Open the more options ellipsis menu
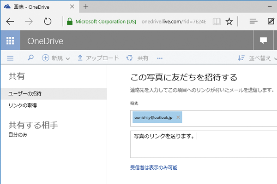 160,58
